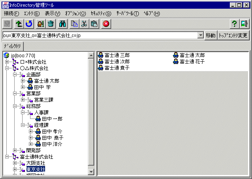The width and height of the screenshot is (252, 179).
Task: Expand the 東京支社 node
Action: (15, 170)
